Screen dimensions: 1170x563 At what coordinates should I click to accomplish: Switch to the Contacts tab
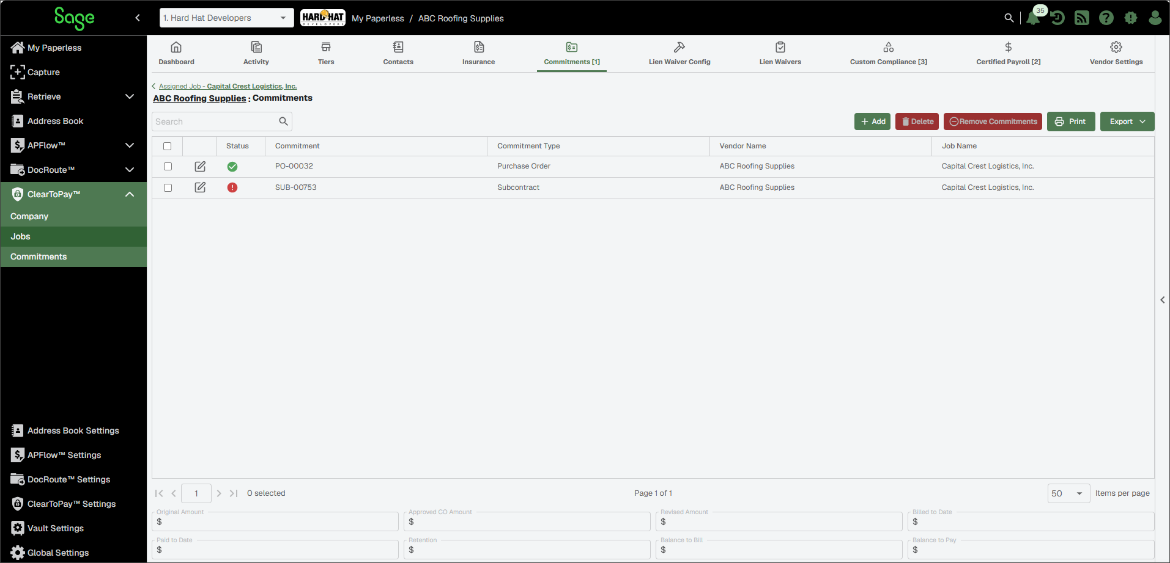pyautogui.click(x=398, y=54)
